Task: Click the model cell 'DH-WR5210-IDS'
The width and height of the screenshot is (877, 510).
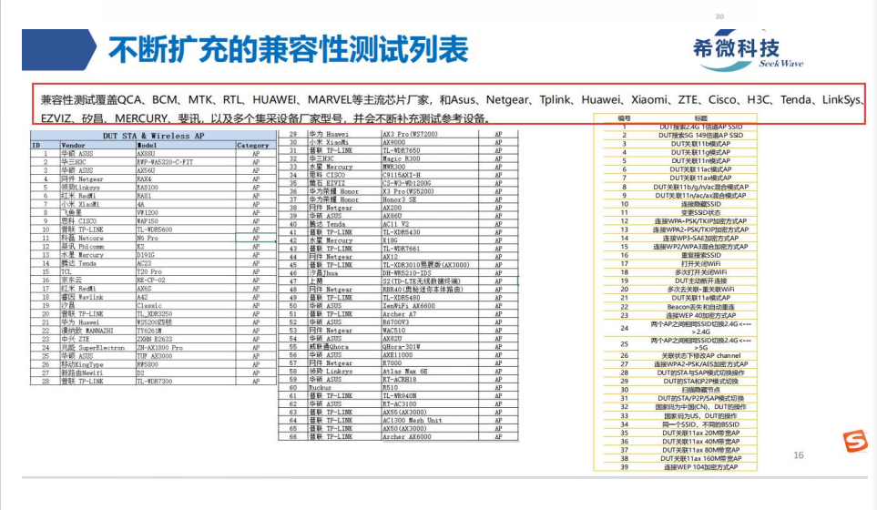Action: [x=406, y=273]
